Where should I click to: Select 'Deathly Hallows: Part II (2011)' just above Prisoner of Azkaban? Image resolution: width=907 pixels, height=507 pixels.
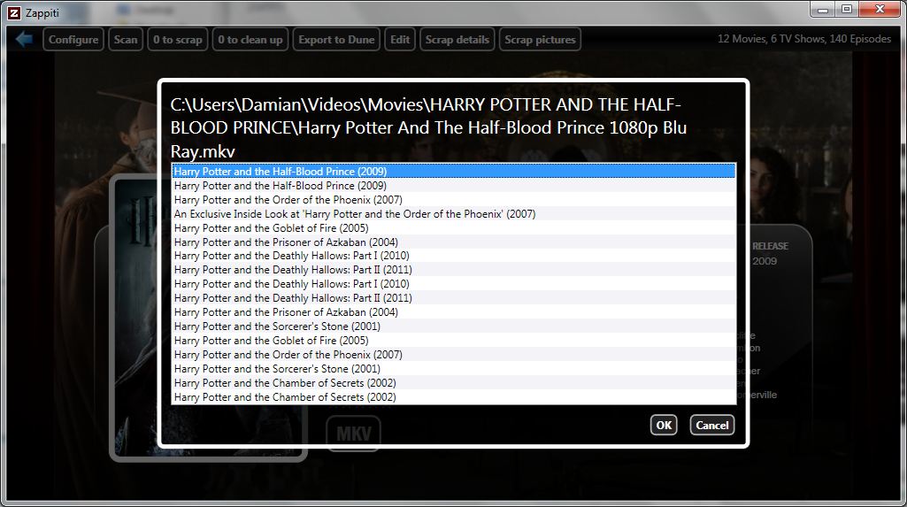tap(453, 297)
